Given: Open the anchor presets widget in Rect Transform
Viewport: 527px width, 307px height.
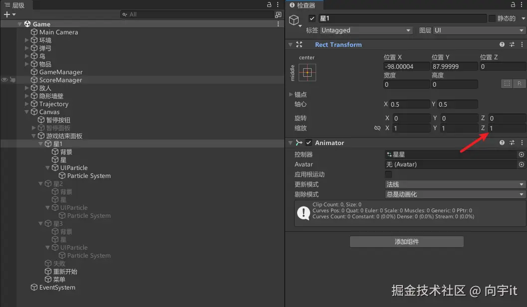Looking at the screenshot, I should click(307, 72).
